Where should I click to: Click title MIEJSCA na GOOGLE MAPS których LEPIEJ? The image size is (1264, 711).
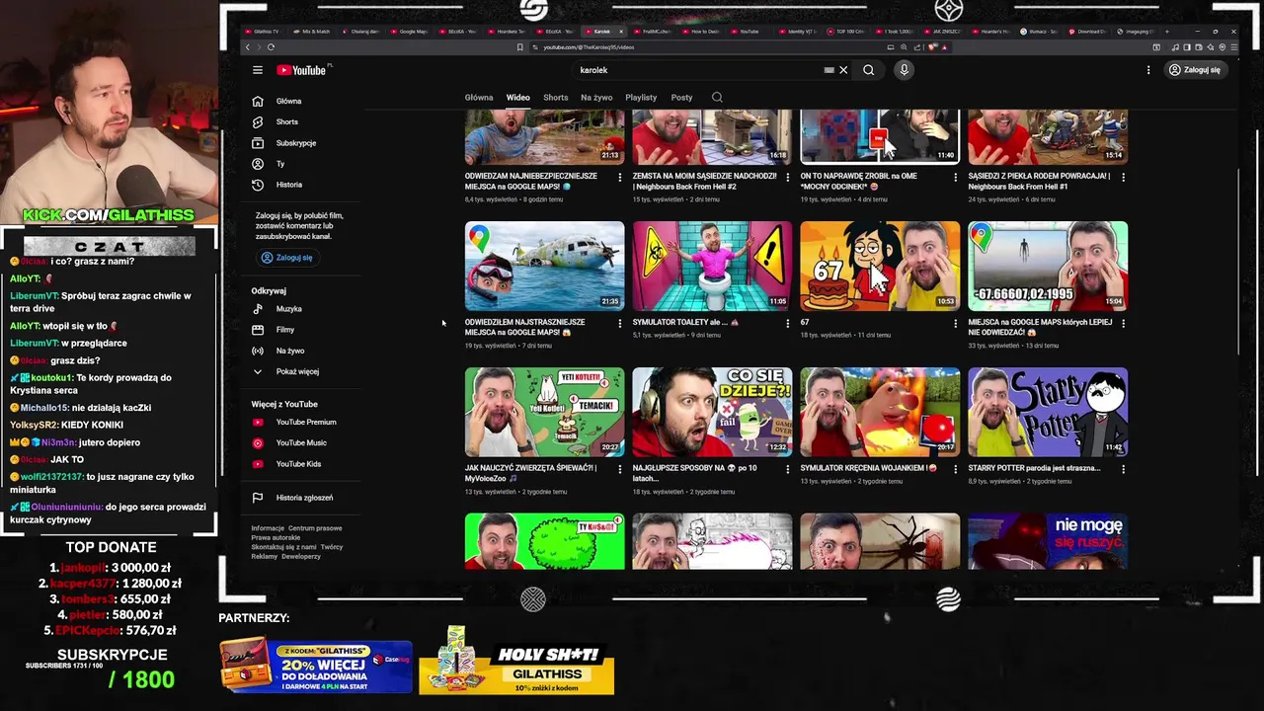[x=1040, y=327]
